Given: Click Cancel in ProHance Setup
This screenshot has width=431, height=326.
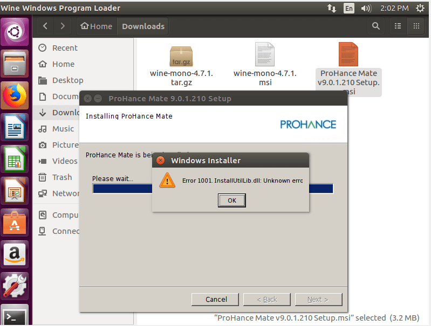Looking at the screenshot, I should (215, 300).
